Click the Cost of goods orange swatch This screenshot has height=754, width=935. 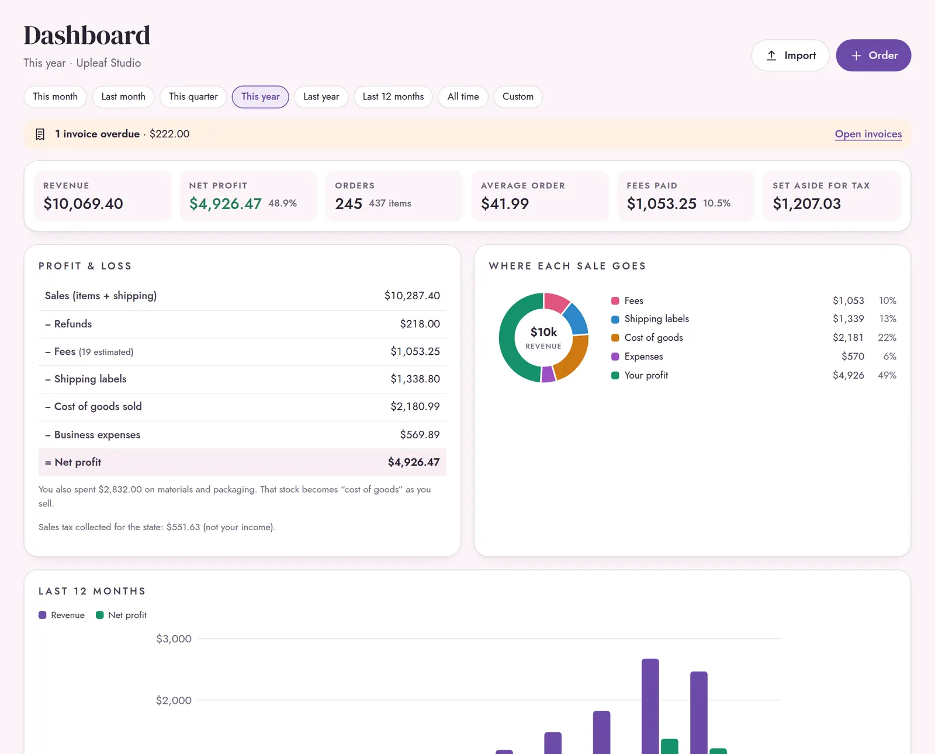(615, 338)
